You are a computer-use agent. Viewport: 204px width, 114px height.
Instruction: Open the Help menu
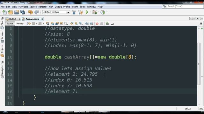tap(100, 7)
